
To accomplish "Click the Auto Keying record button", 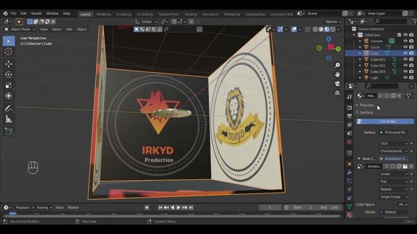I will point(147,207).
